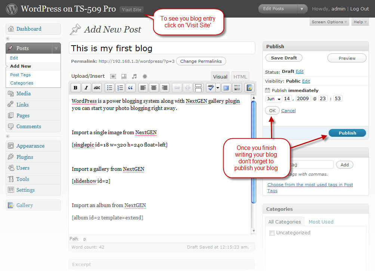Insert the More tag page break
The width and height of the screenshot is (375, 271).
point(199,88)
